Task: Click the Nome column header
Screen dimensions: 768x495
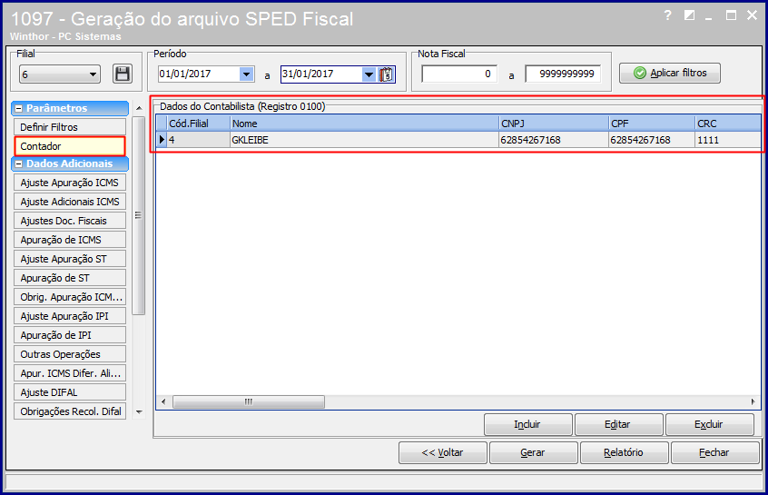Action: 364,124
